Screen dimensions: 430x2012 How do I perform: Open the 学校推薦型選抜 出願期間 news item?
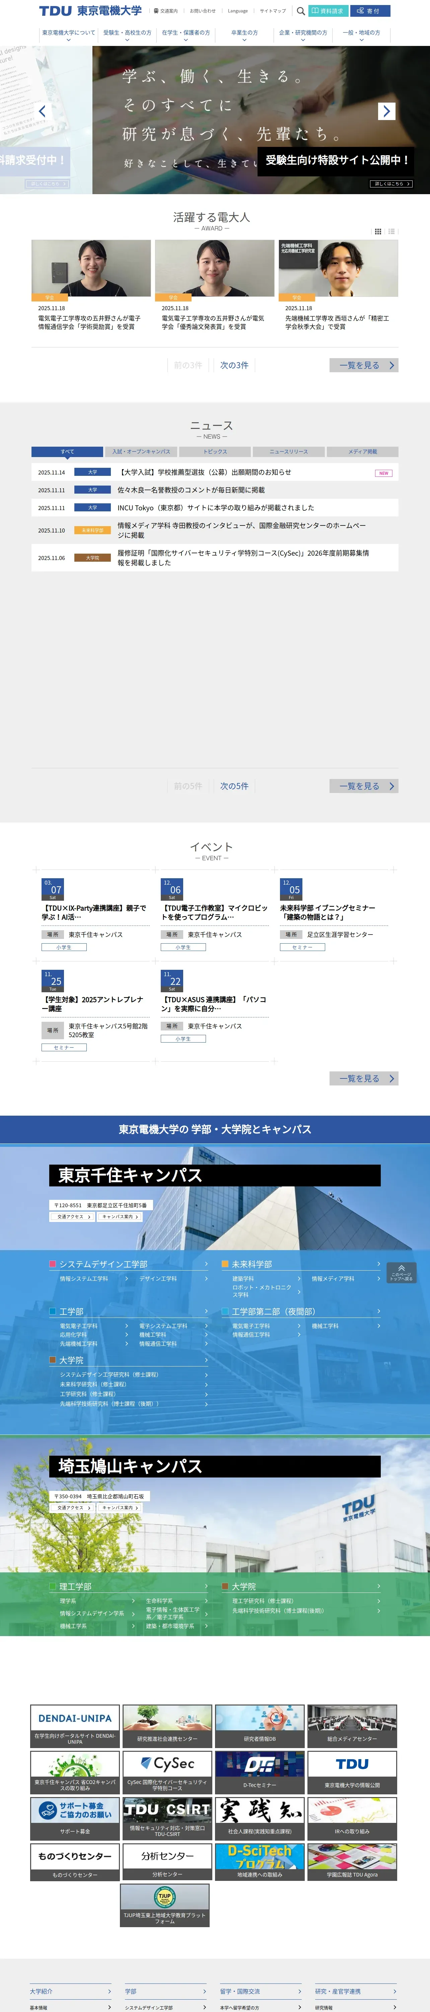(205, 472)
